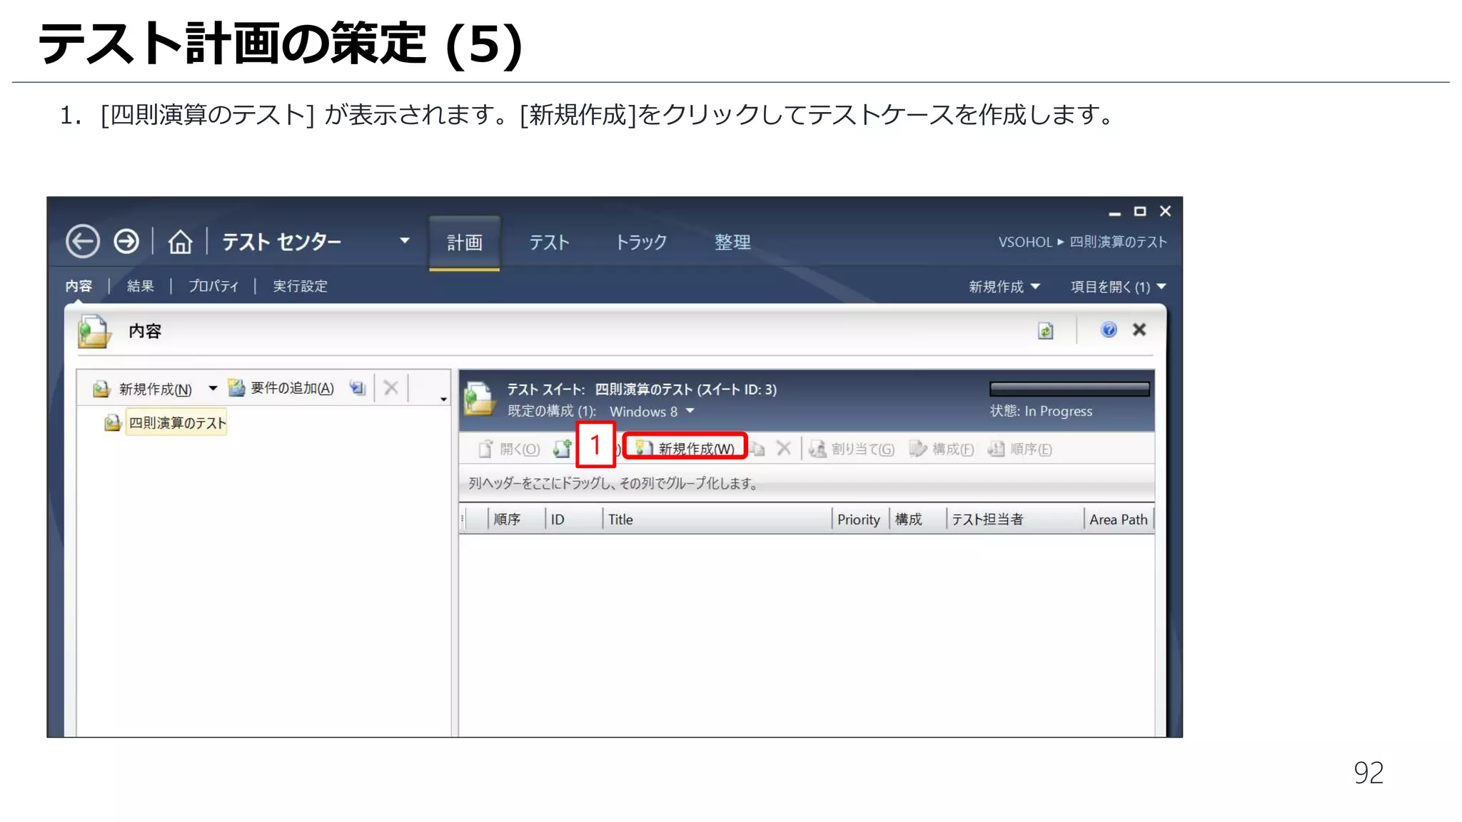
Task: Click the ID column header
Action: [x=575, y=519]
